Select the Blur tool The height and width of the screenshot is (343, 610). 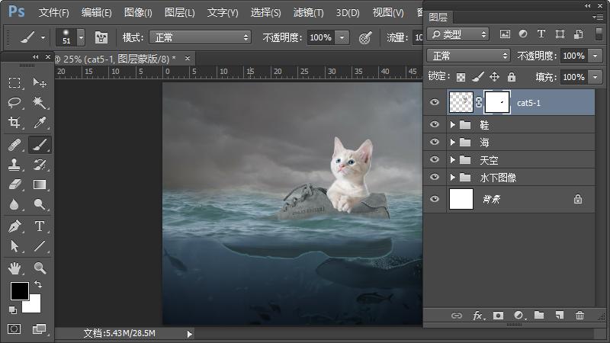click(x=14, y=204)
